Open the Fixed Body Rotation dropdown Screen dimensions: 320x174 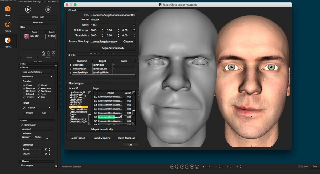(x=37, y=72)
